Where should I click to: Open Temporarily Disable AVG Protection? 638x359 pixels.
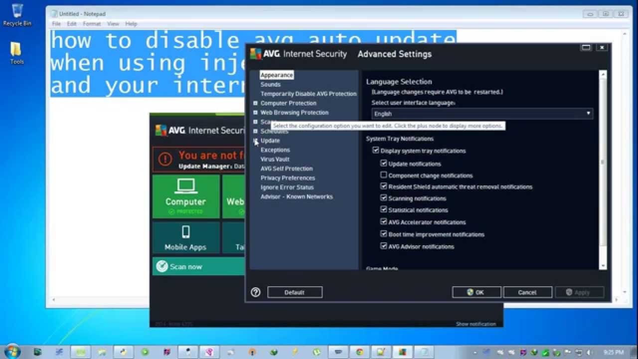click(x=309, y=94)
